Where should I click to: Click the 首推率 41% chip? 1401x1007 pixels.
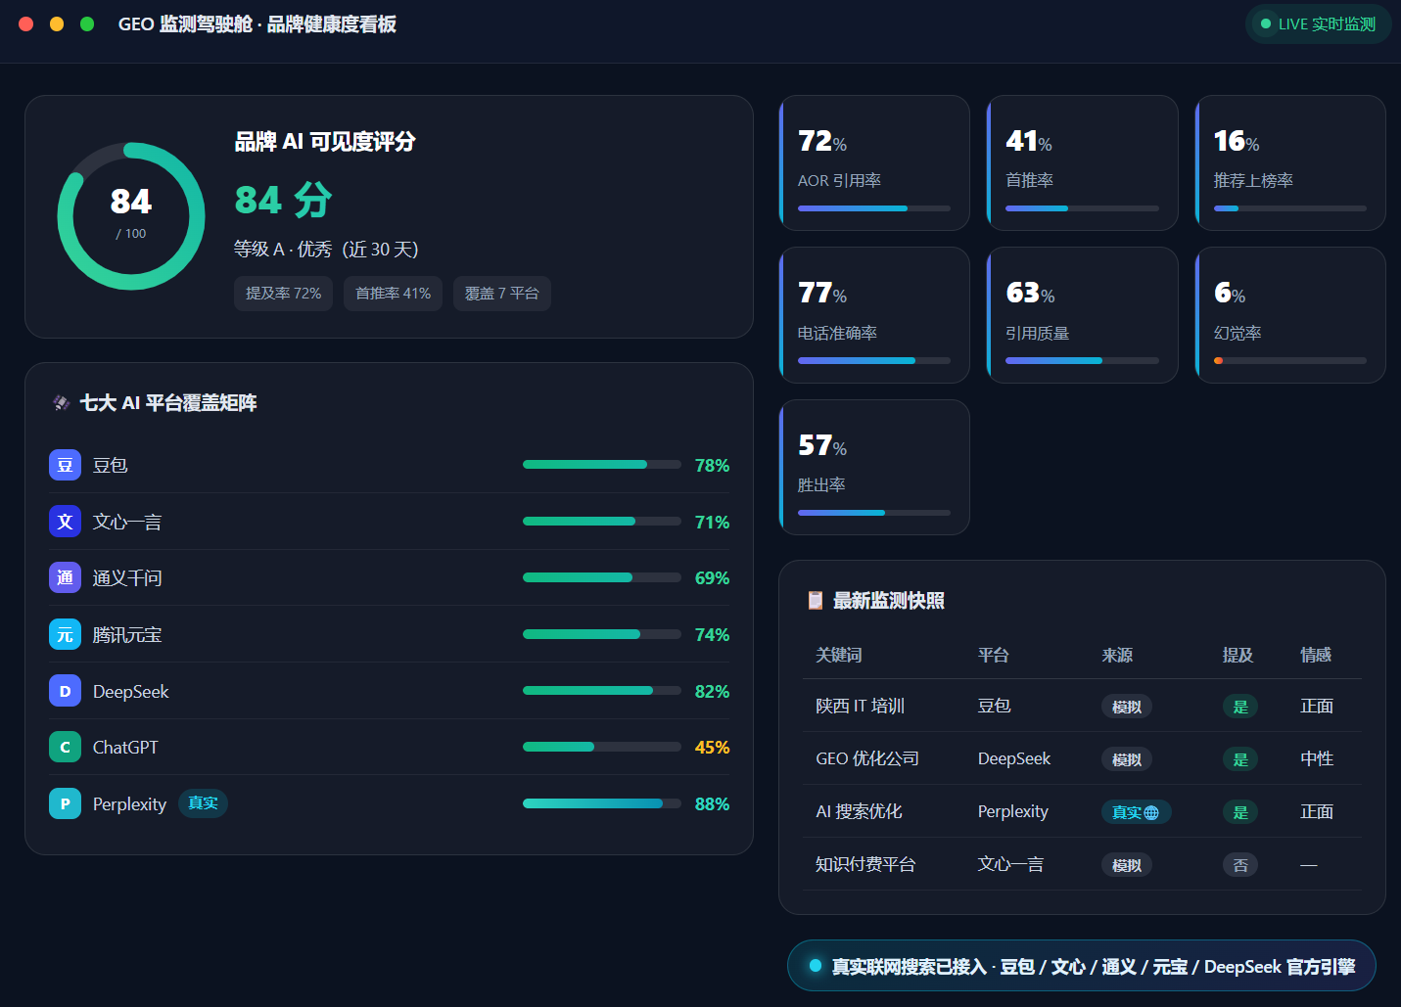393,294
